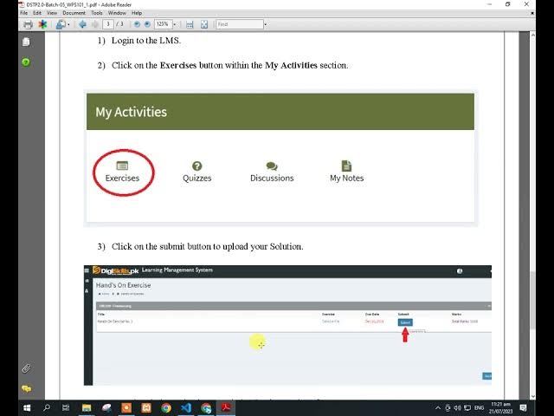554x416 pixels.
Task: Show hidden system tray icons chevron
Action: coord(438,408)
